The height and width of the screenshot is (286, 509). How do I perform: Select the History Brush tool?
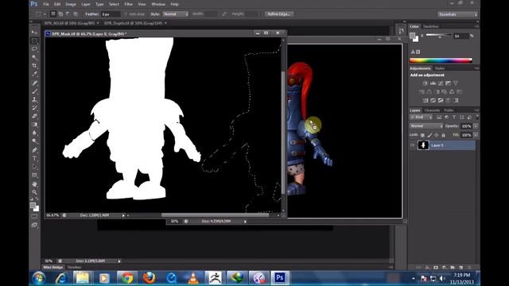pyautogui.click(x=34, y=108)
